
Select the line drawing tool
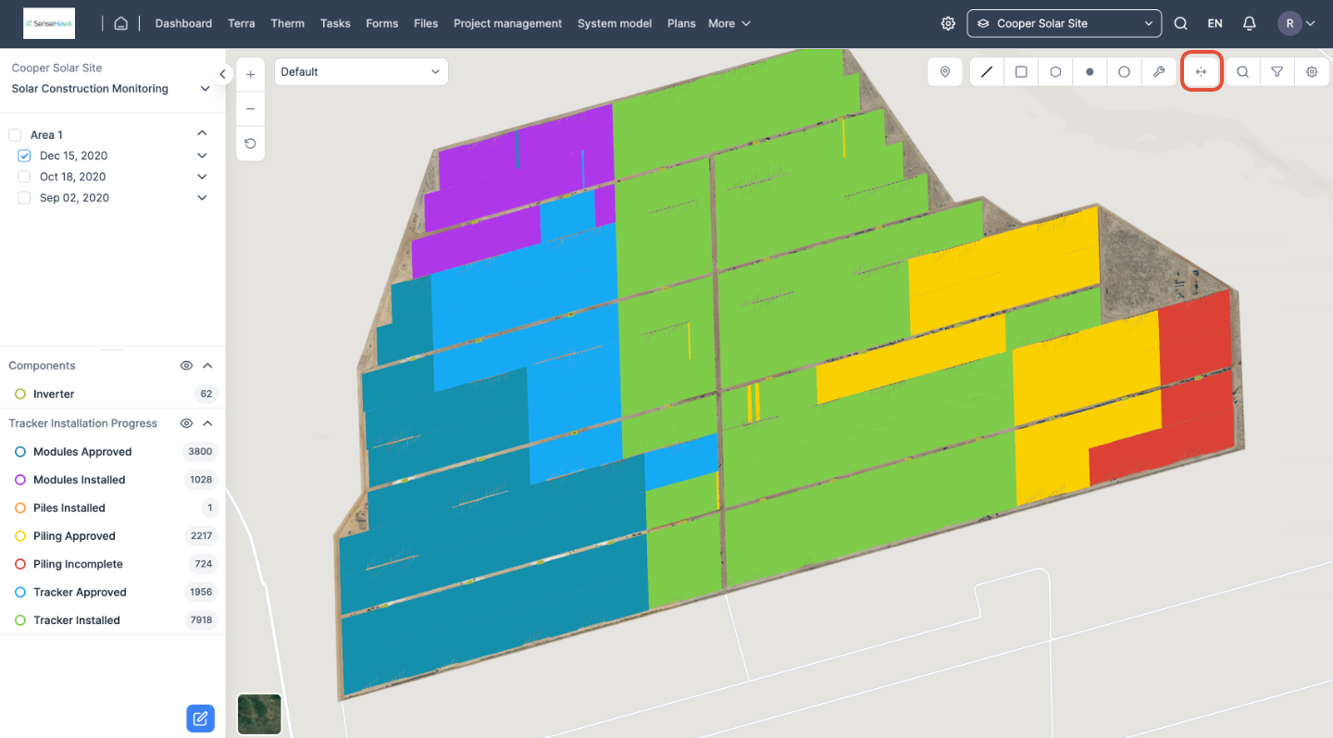(987, 71)
